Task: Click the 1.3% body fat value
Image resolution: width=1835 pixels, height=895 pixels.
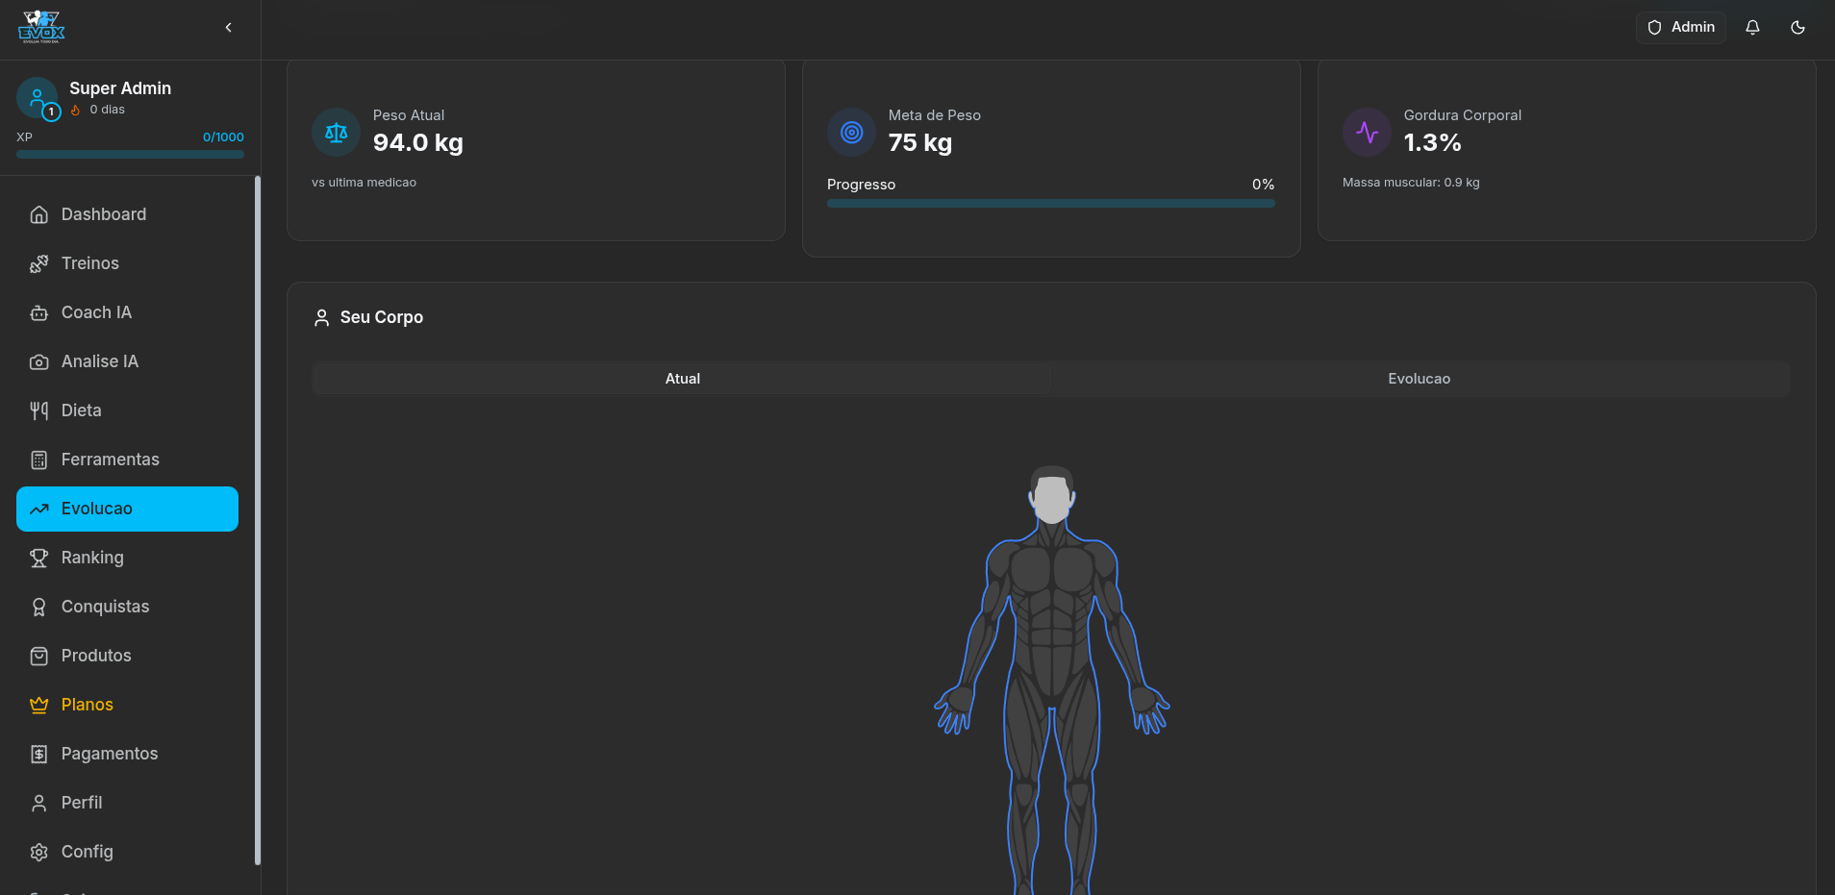Action: pos(1432,142)
